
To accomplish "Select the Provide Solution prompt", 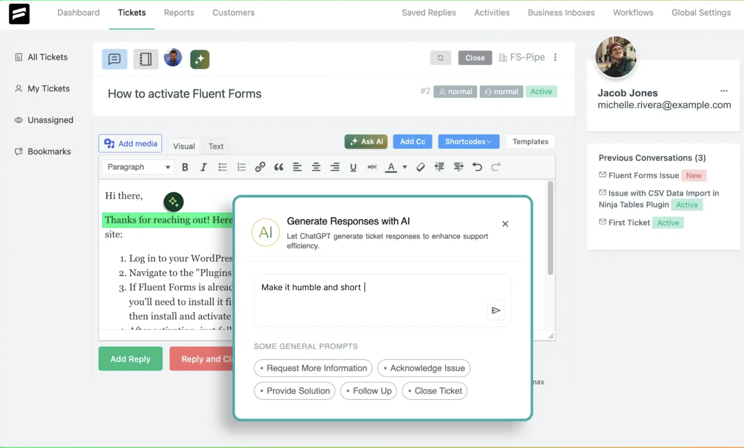I will [x=294, y=391].
